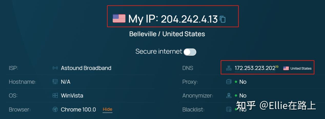
Task: Click the Proxy database icon
Action: pos(229,82)
